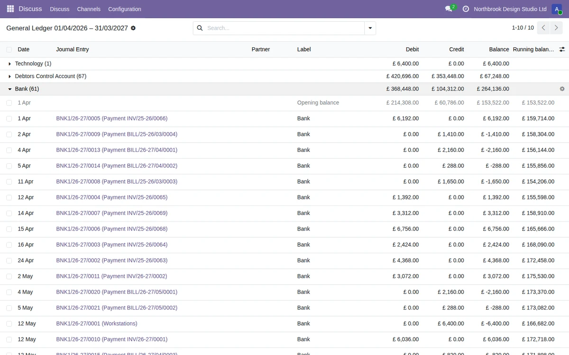
Task: Open entry BNK1/26-27/0005 (Payment INV/25-26/0066)
Action: [112, 118]
